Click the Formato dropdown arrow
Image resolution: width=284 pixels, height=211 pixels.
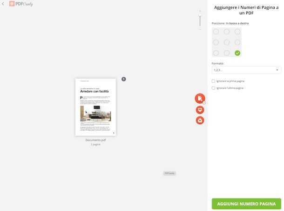click(x=277, y=70)
